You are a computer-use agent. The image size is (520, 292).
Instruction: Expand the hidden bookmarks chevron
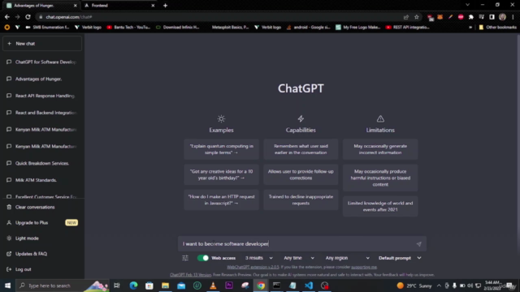point(470,27)
